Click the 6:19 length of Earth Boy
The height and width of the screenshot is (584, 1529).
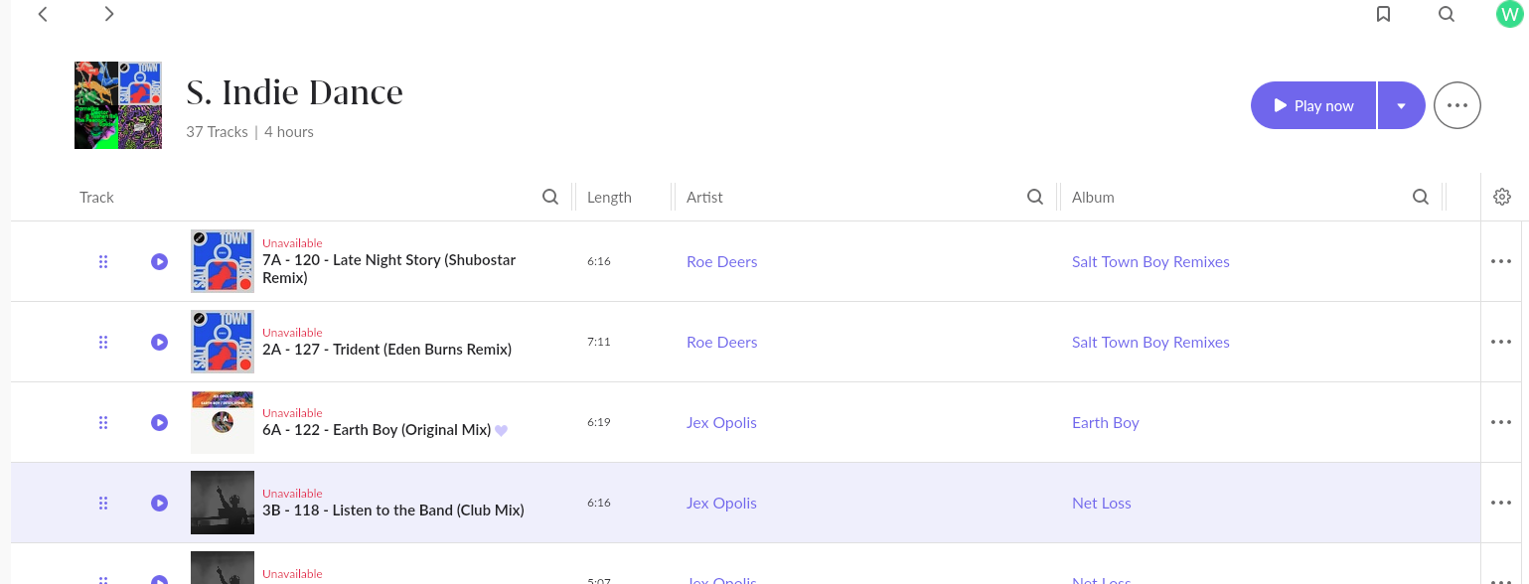[x=598, y=422]
